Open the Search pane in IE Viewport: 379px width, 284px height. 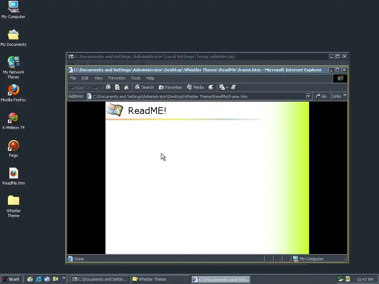144,87
